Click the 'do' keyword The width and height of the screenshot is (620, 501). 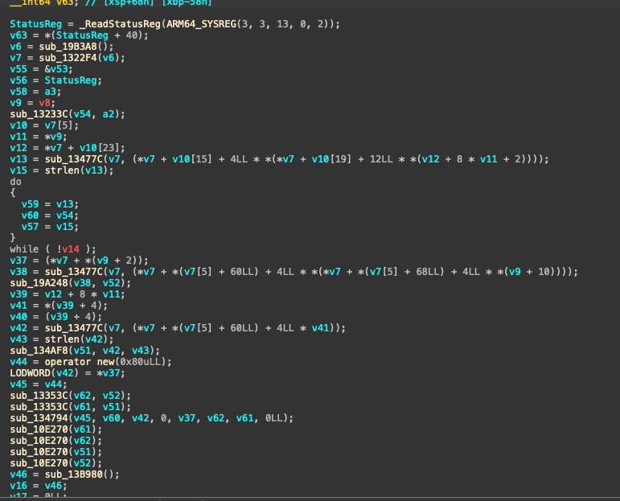16,182
